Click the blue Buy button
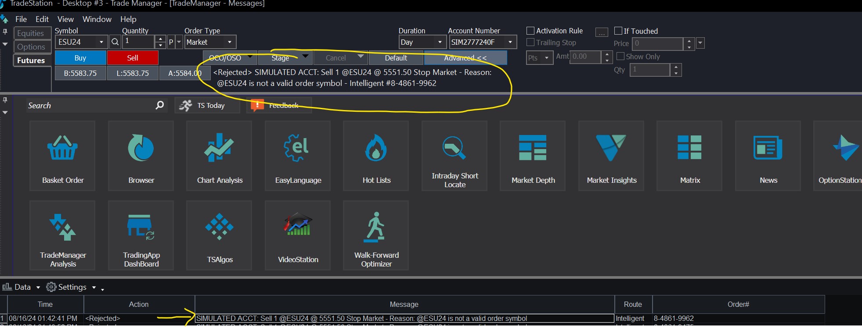Image resolution: width=862 pixels, height=327 pixels. [x=80, y=58]
